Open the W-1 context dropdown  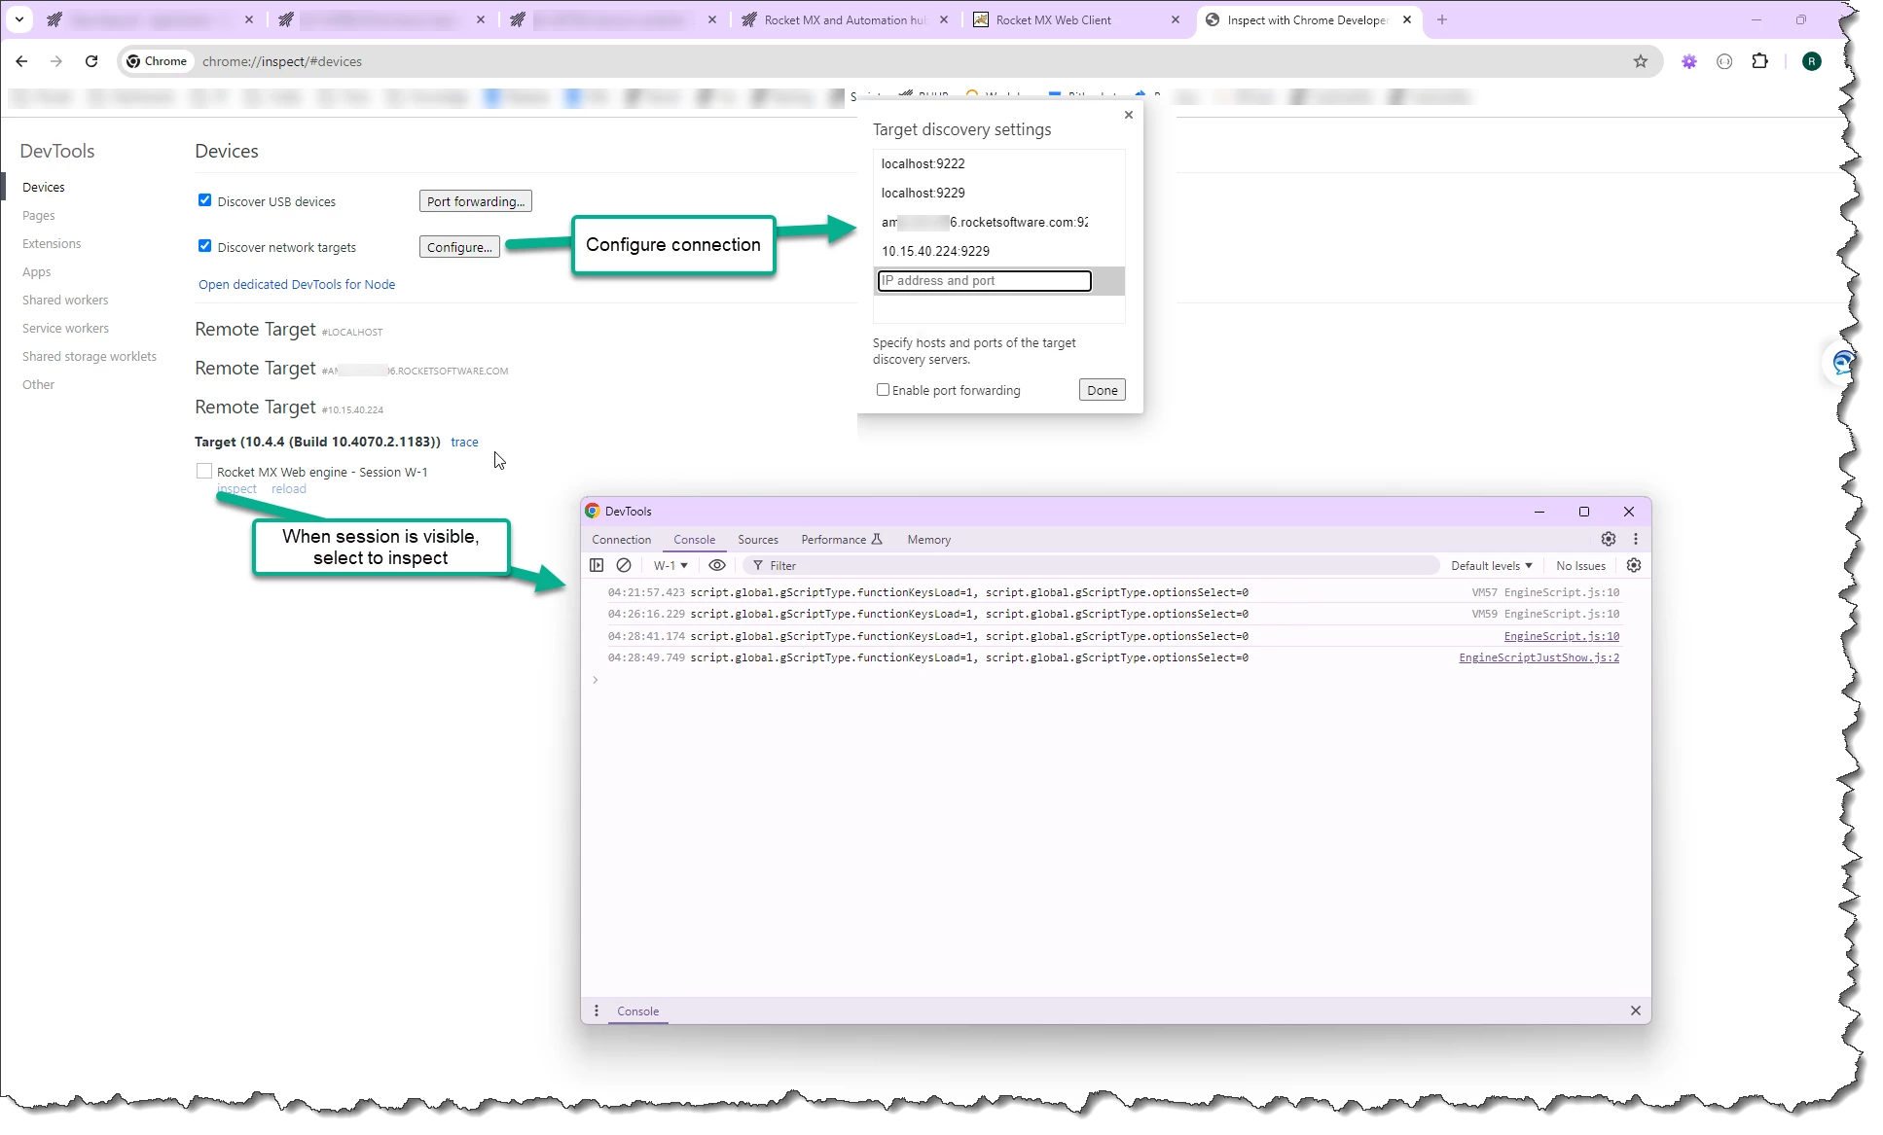(x=670, y=565)
